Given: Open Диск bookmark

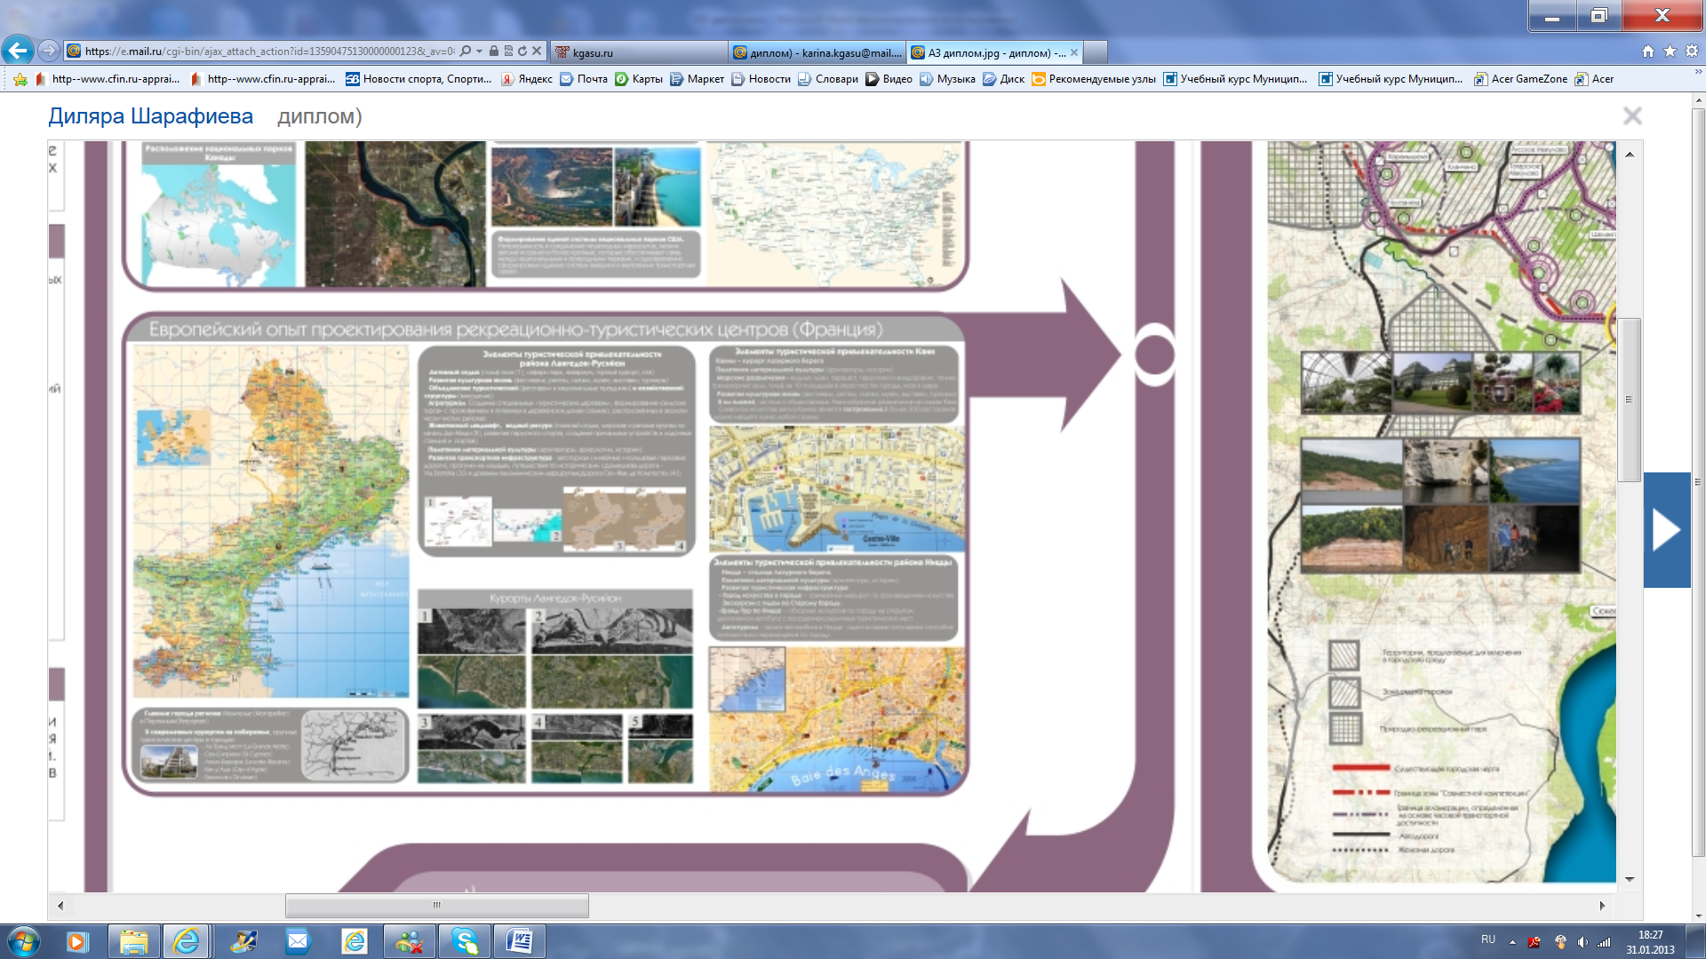Looking at the screenshot, I should (x=1003, y=79).
